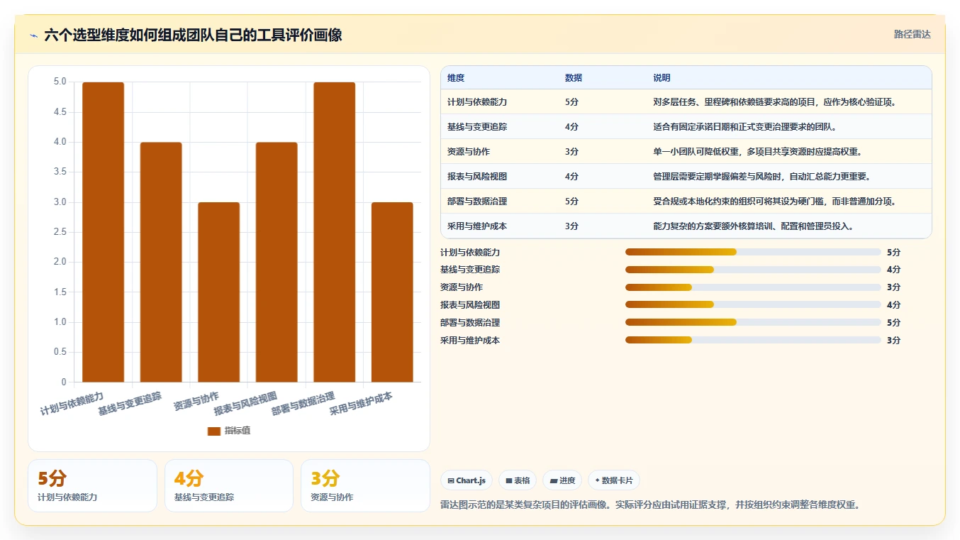
Task: Click the 采用与维护成本 progress bar
Action: [753, 340]
